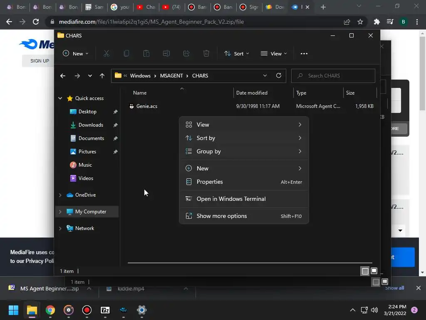The height and width of the screenshot is (320, 426).
Task: Open the View dropdown in toolbar
Action: pyautogui.click(x=274, y=54)
